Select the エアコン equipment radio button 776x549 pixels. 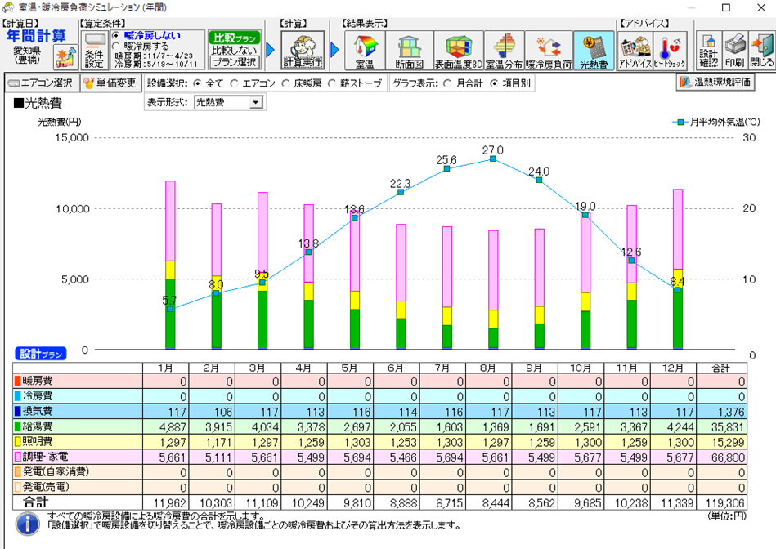235,83
